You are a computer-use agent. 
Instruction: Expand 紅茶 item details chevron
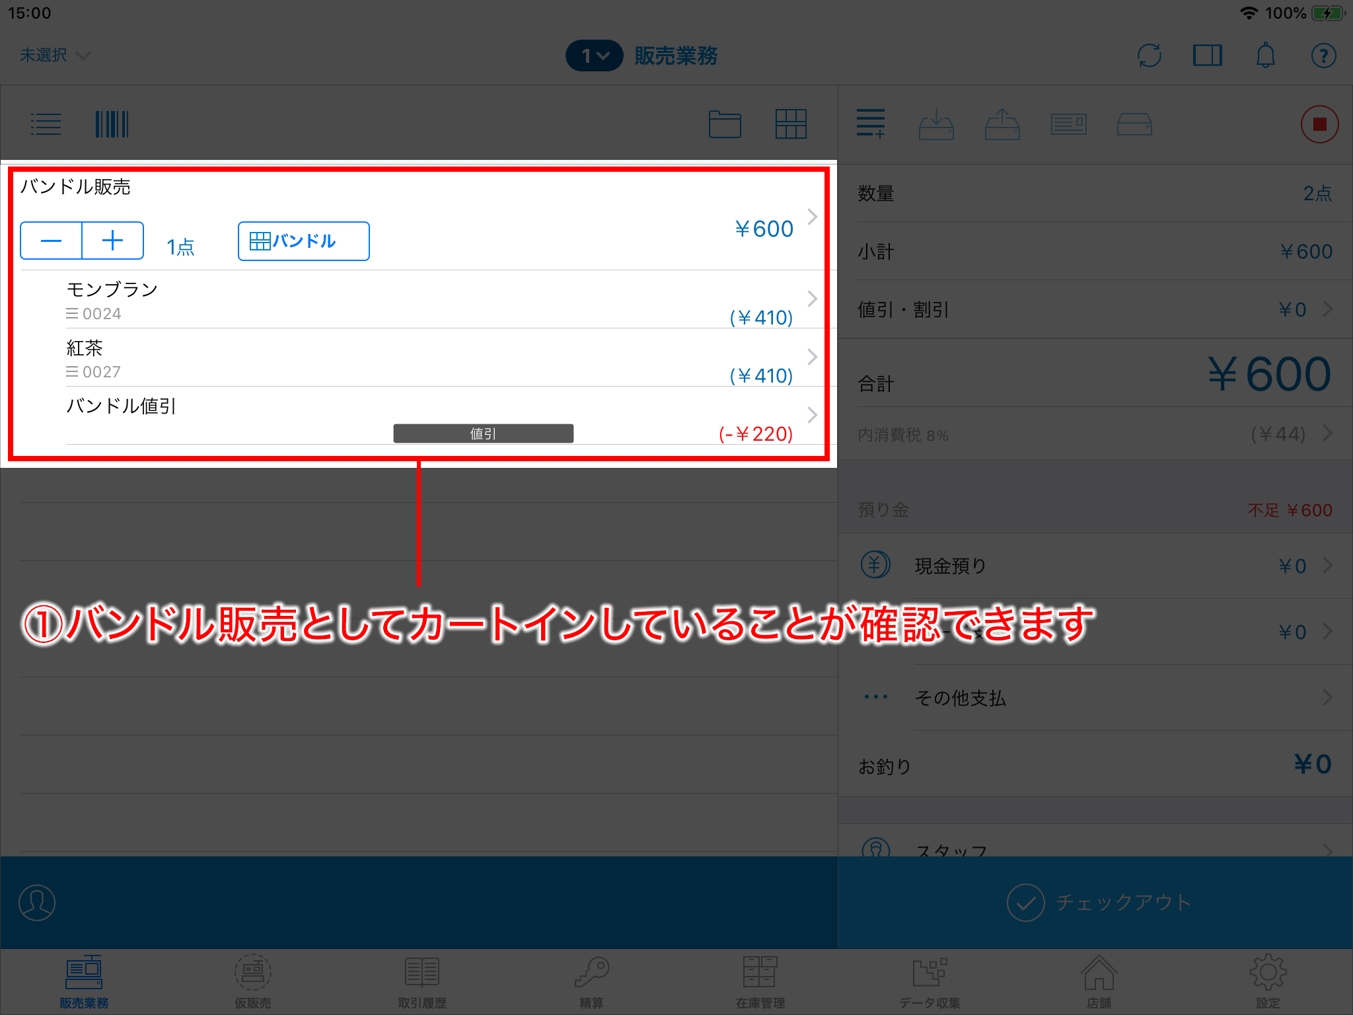click(x=815, y=359)
